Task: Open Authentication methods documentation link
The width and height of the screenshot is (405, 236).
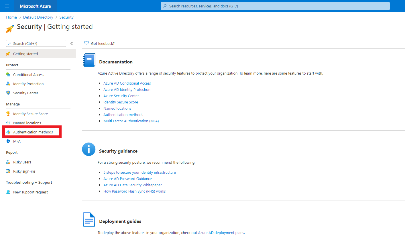Action: (123, 115)
